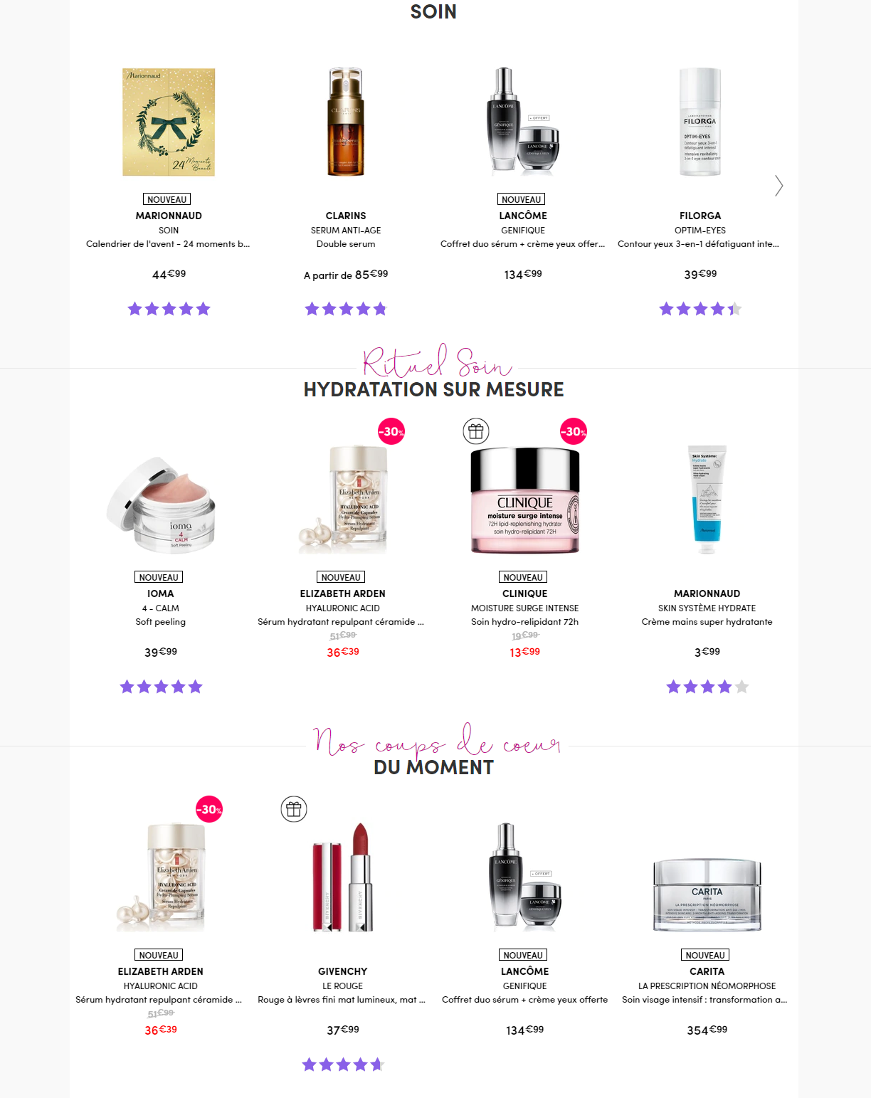Viewport: 871px width, 1098px height.
Task: Click the Clarins brand name link
Action: [346, 216]
